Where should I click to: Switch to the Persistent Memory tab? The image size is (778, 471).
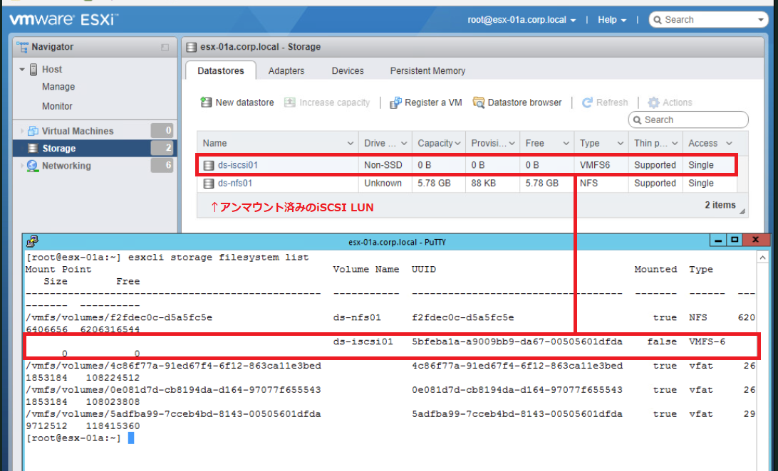pos(427,71)
